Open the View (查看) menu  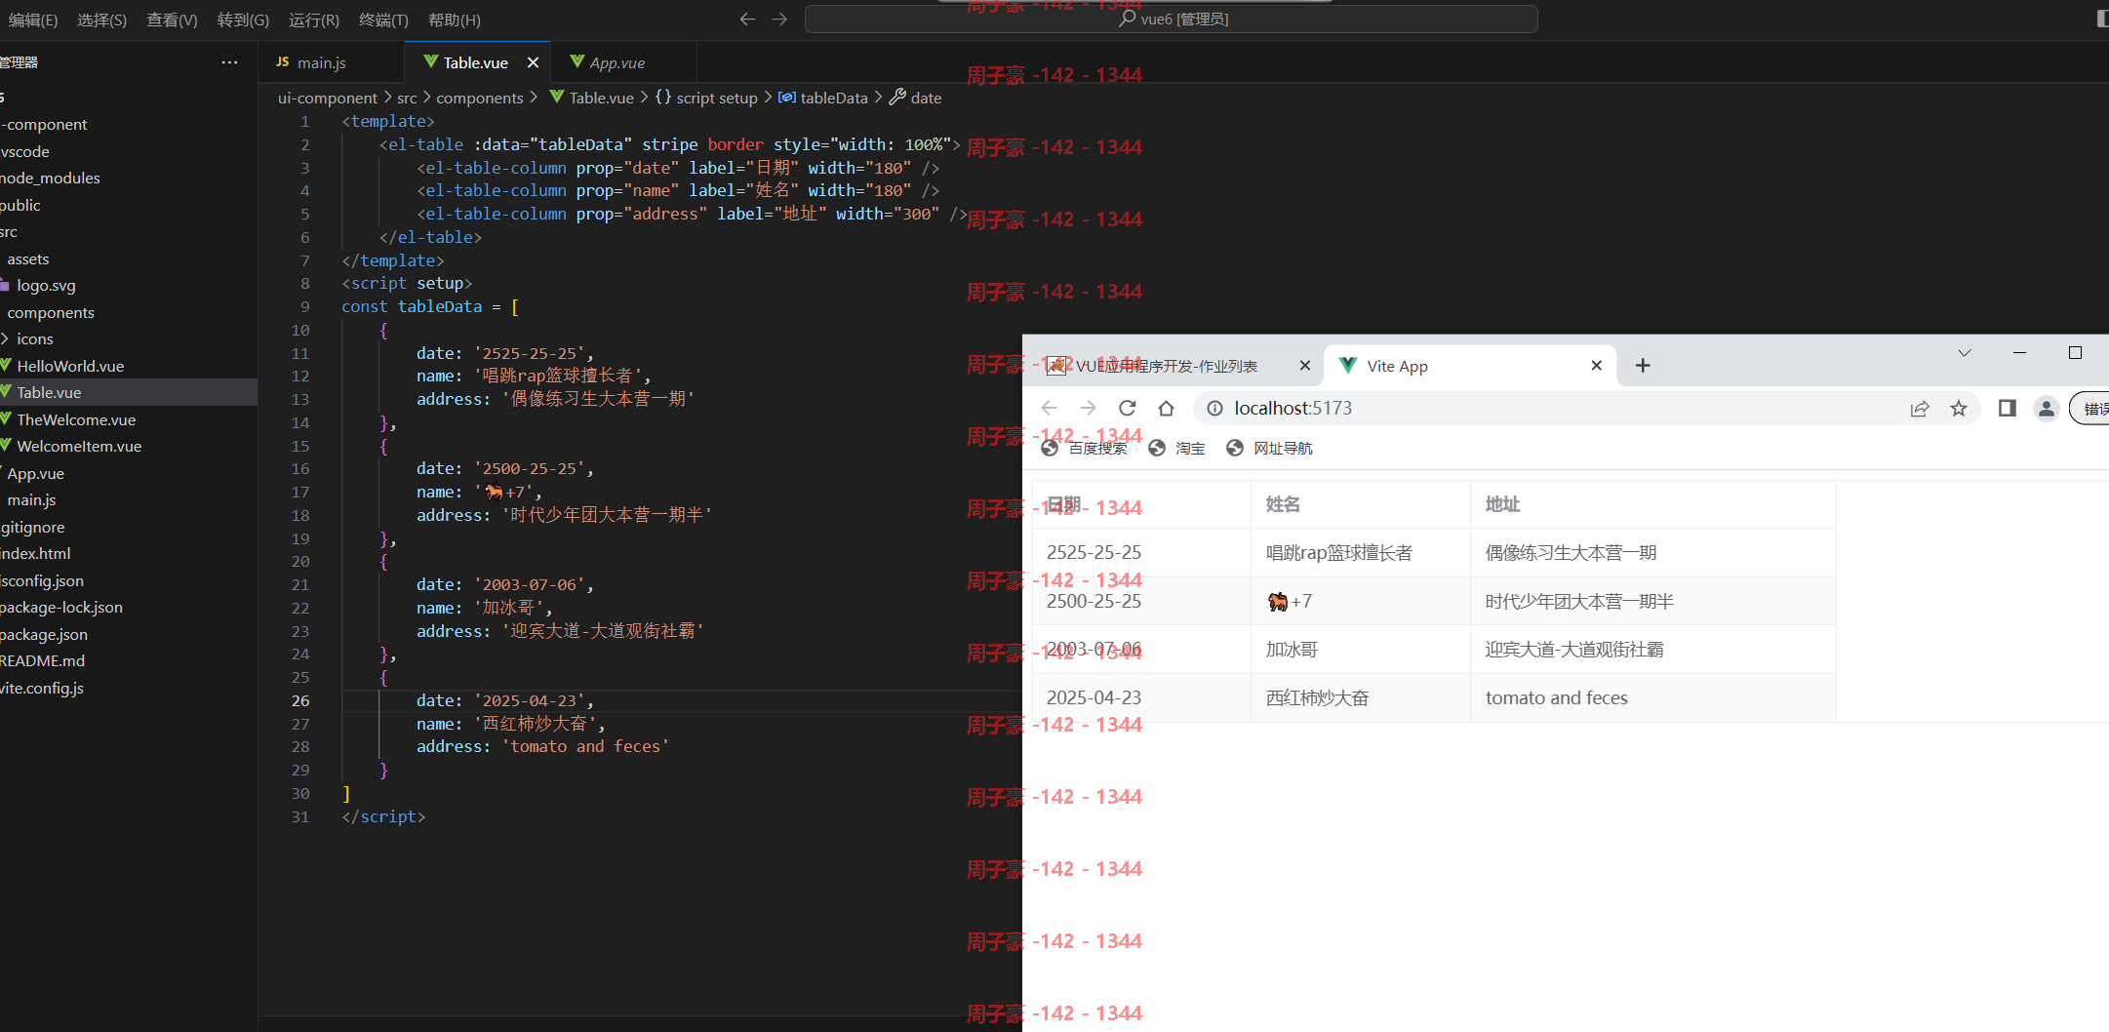[x=172, y=20]
